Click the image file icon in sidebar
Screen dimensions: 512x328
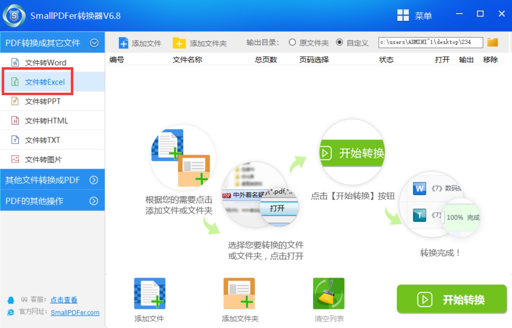point(15,159)
